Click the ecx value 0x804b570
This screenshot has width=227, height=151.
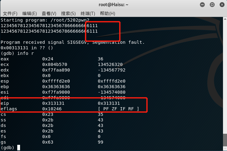(55, 64)
